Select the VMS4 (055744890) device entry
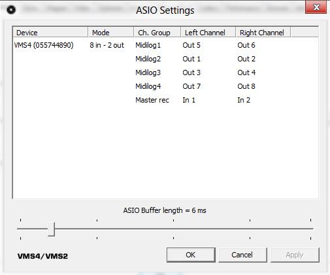Image resolution: width=330 pixels, height=275 pixels. click(44, 45)
